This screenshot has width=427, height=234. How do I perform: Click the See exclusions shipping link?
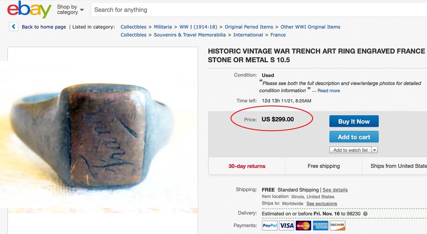(x=321, y=203)
